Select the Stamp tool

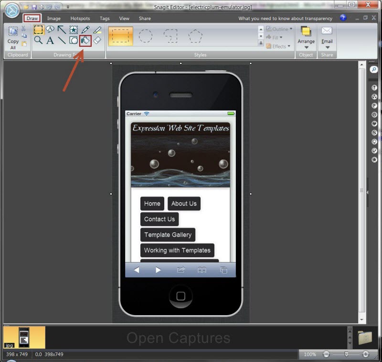tap(74, 30)
